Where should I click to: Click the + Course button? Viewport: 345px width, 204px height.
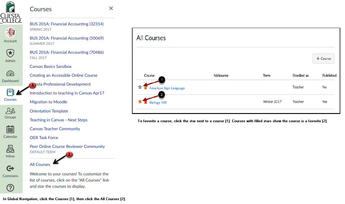click(323, 58)
